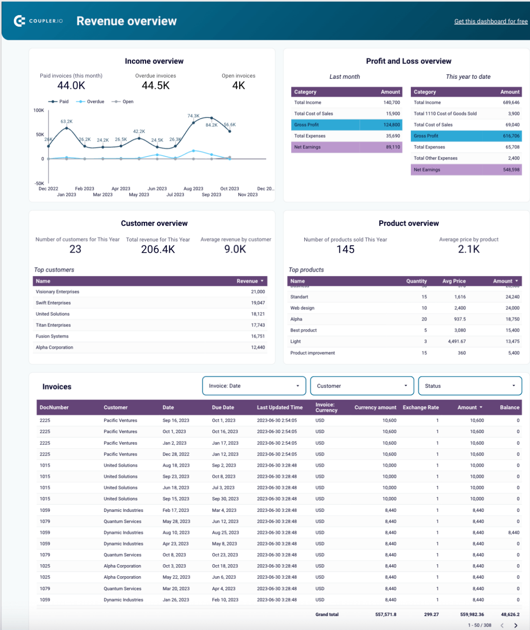
Task: Click the Get this dashboard for free link
Action: coord(490,21)
